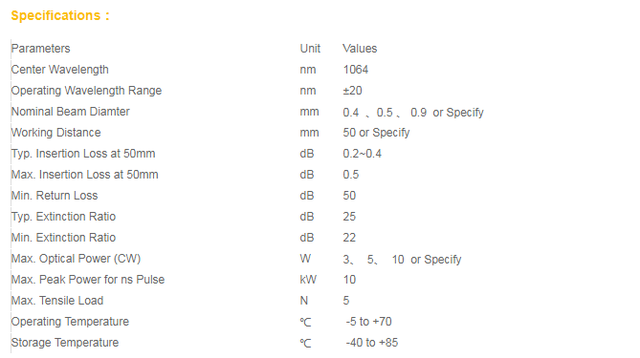Click the ±20 value
640x358 pixels.
[352, 91]
